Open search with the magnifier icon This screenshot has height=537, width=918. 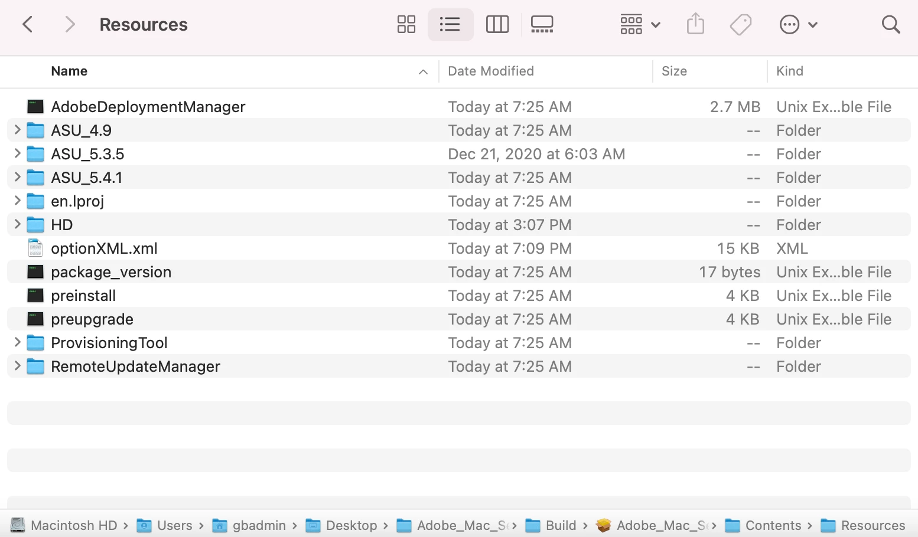890,24
